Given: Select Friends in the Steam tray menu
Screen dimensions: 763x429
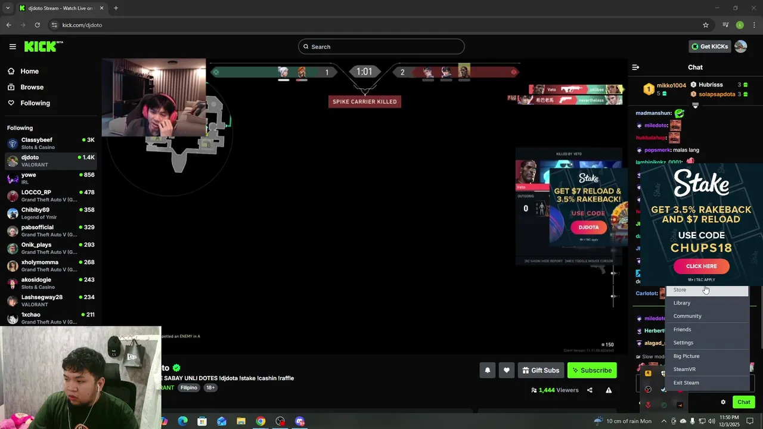Looking at the screenshot, I should (707, 329).
